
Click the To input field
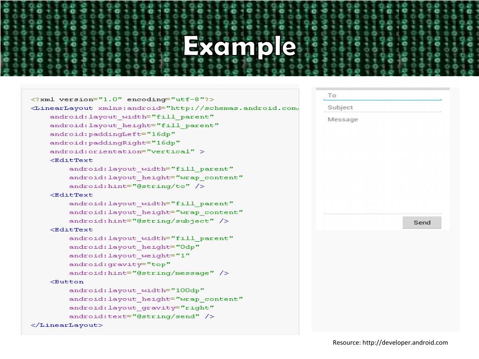[x=383, y=95]
